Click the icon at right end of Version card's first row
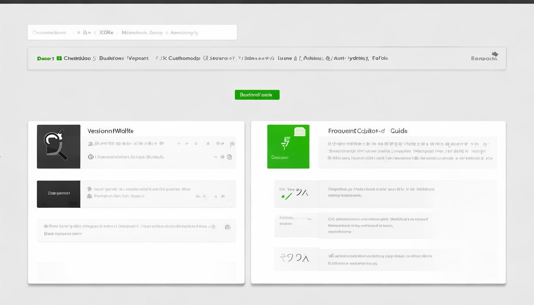 232,144
